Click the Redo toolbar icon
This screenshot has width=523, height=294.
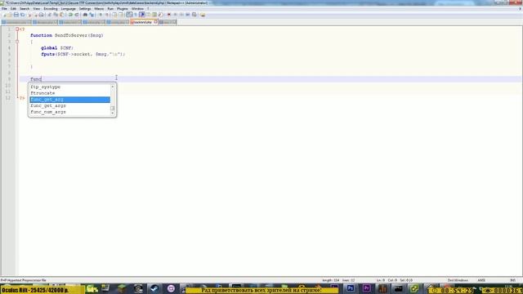pyautogui.click(x=77, y=15)
